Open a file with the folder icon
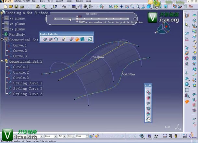 11,6
